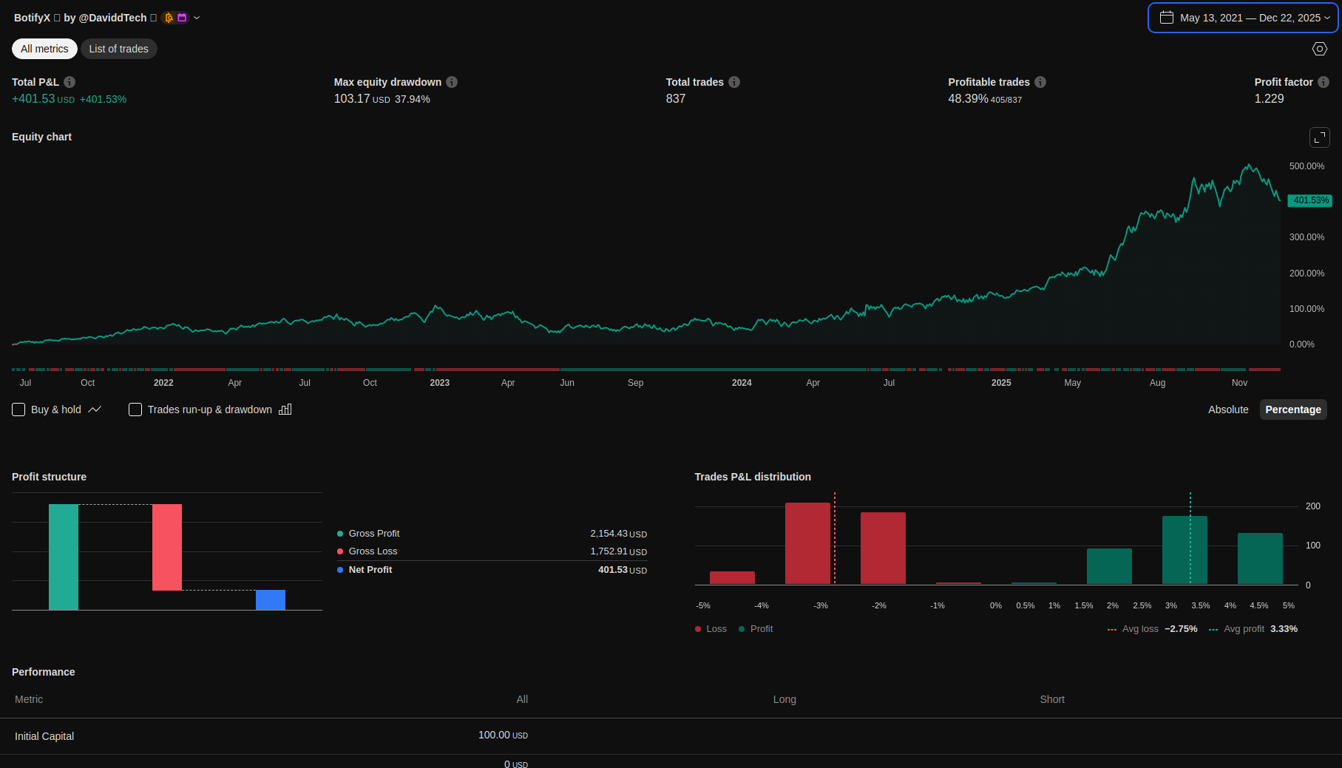Switch equity chart to Absolute values
The image size is (1342, 768).
(x=1228, y=410)
